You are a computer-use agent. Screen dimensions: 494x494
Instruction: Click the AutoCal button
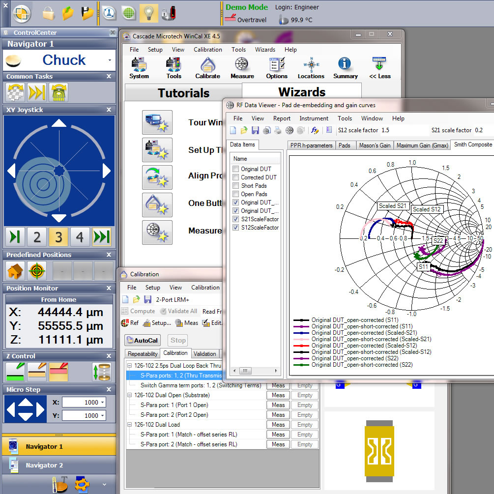[x=143, y=340]
